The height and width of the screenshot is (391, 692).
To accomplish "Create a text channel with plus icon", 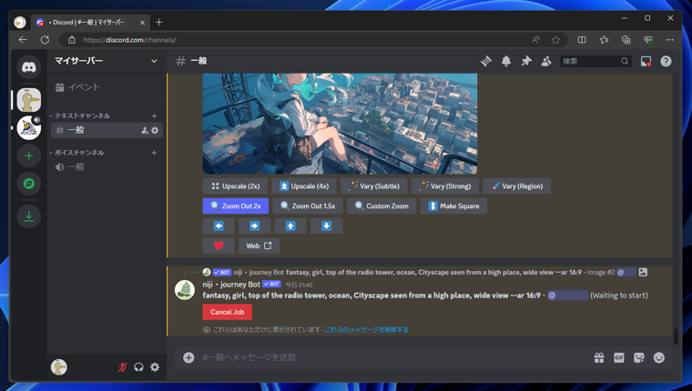I will [x=154, y=115].
